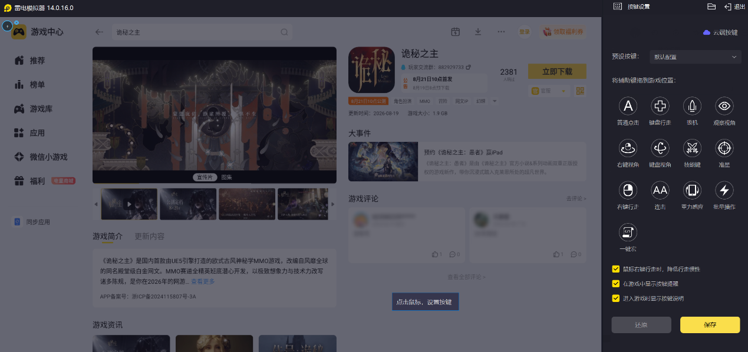Viewport: 748px width, 352px height.
Task: Open 云端按键 cloud key configs
Action: (x=720, y=32)
